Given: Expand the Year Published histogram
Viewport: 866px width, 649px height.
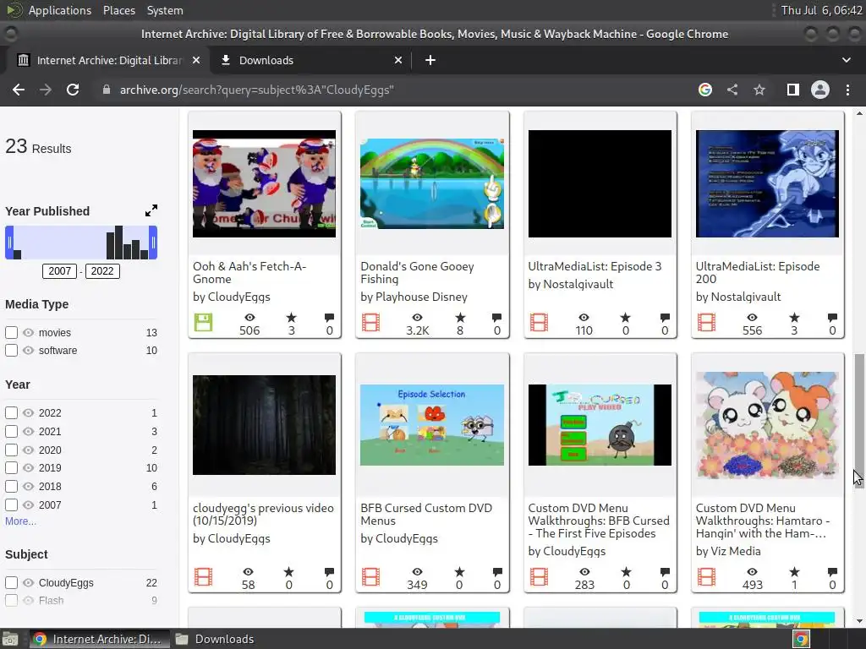Looking at the screenshot, I should [151, 210].
